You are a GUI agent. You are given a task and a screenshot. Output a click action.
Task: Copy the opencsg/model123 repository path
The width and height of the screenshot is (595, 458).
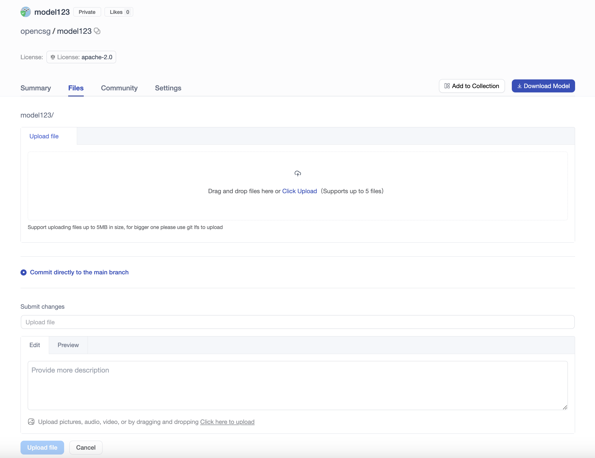coord(97,31)
